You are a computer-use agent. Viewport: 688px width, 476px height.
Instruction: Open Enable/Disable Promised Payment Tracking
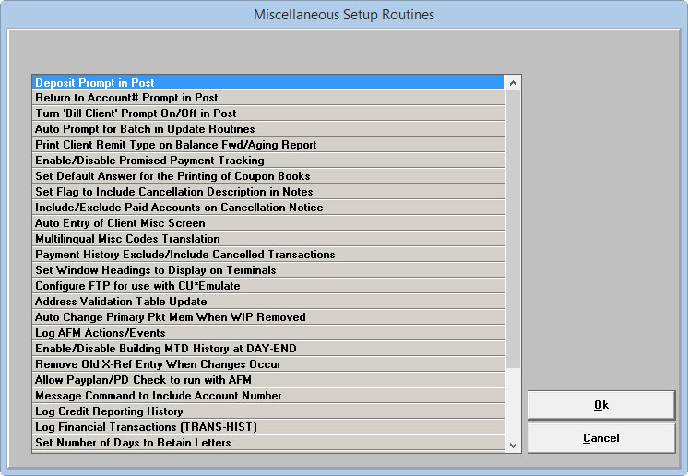coord(267,161)
